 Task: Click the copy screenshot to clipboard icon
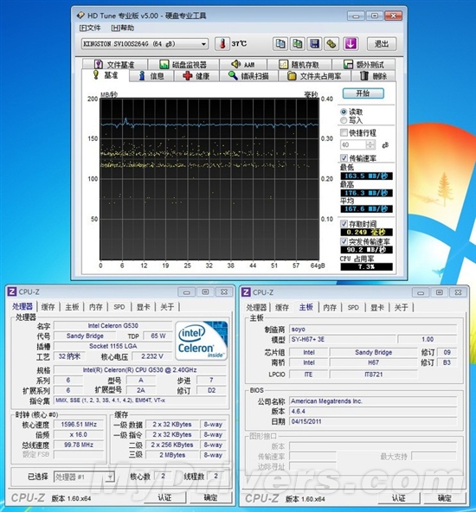[x=298, y=44]
